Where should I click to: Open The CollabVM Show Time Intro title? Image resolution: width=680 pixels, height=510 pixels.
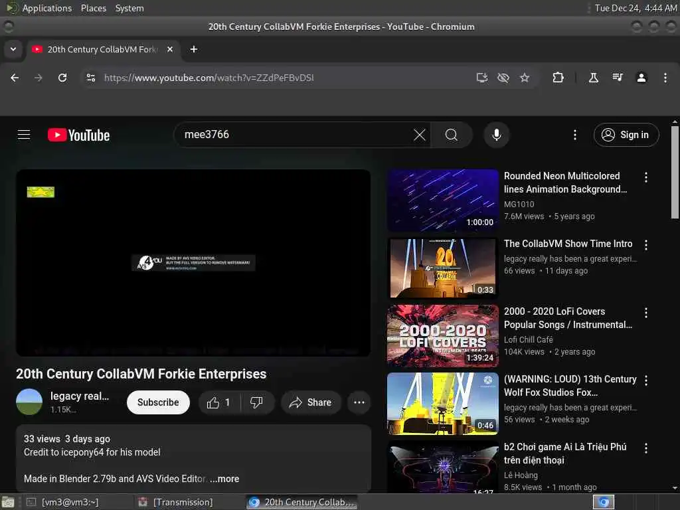[x=568, y=244]
